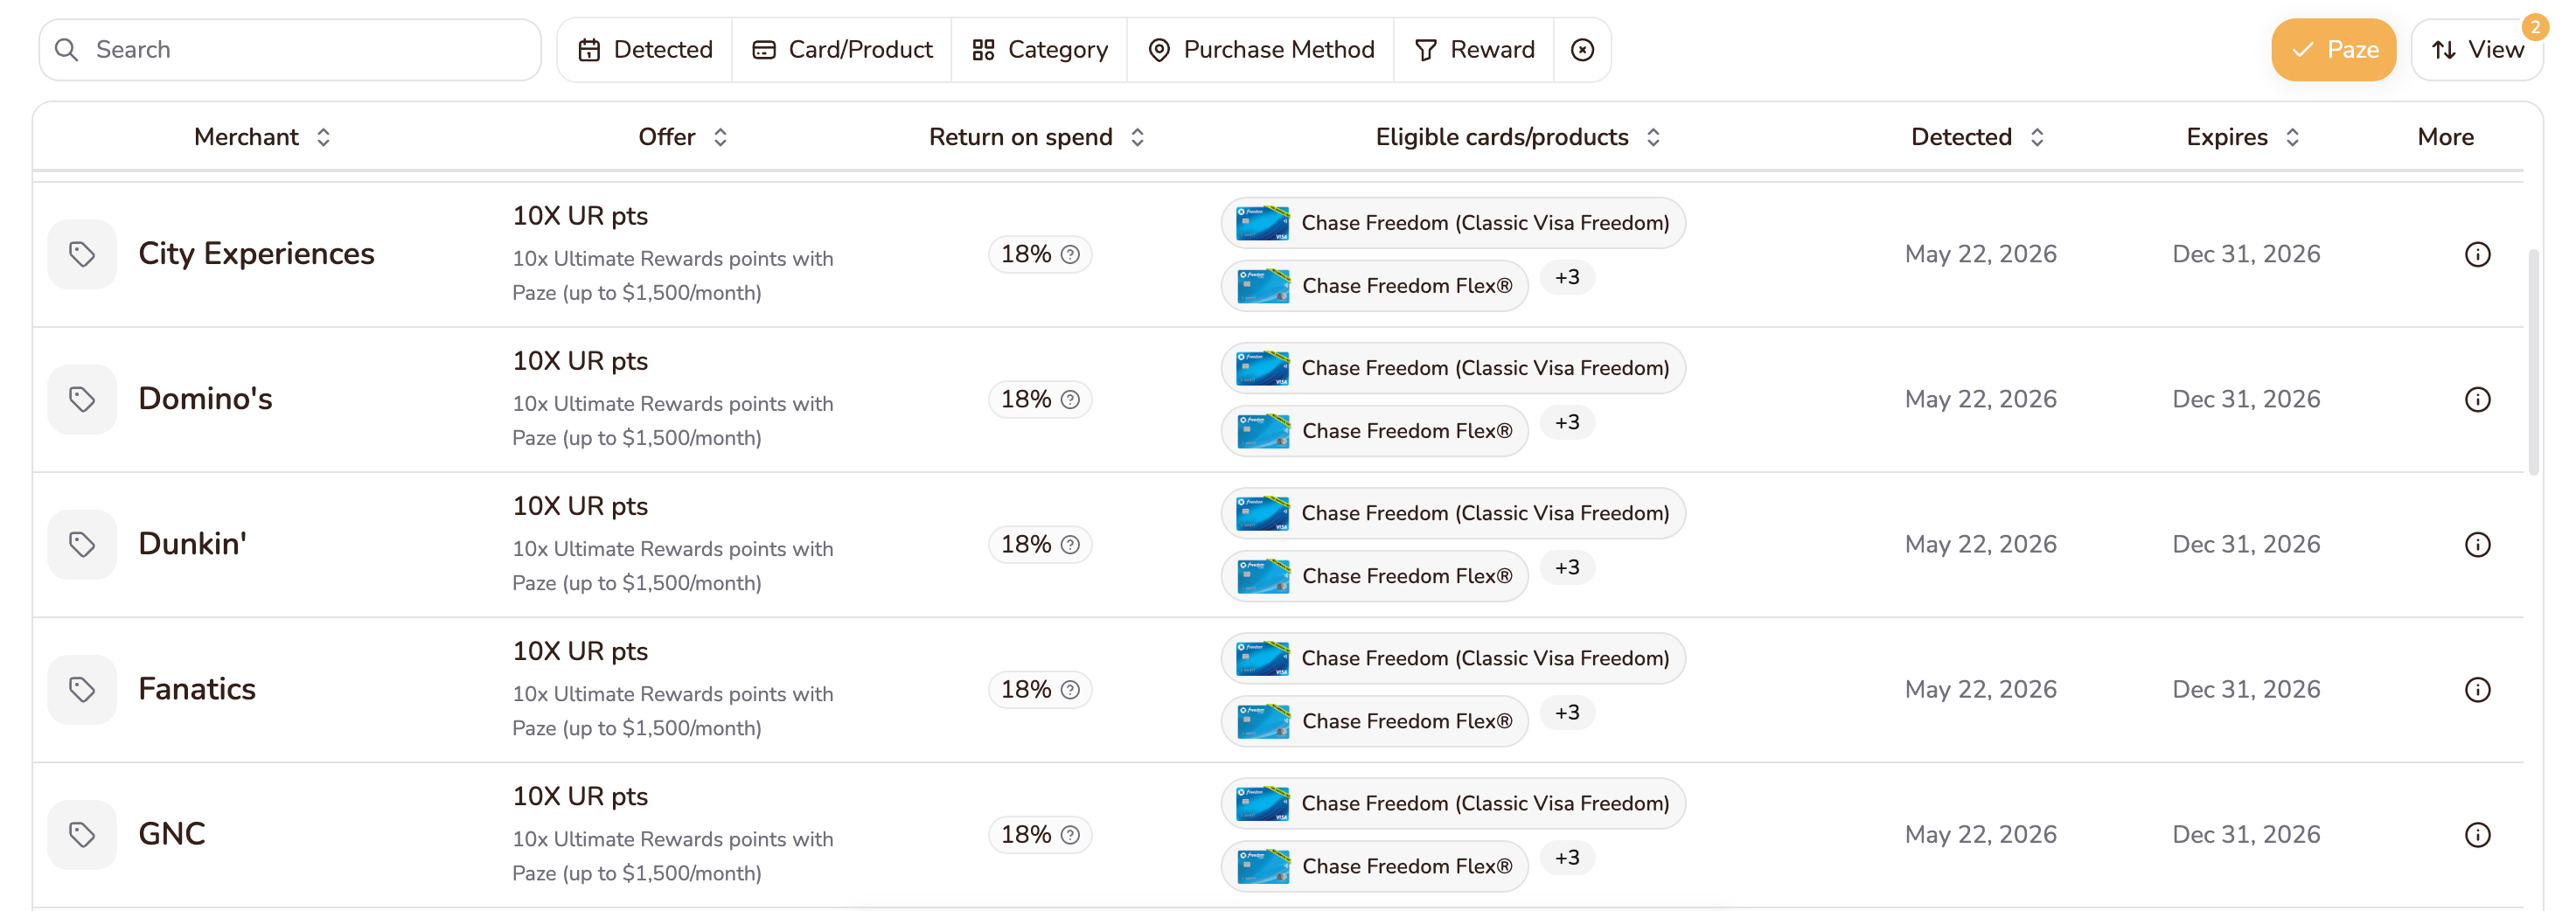Screen dimensions: 2576x911
Task: Open the Reward filter
Action: 1475,49
